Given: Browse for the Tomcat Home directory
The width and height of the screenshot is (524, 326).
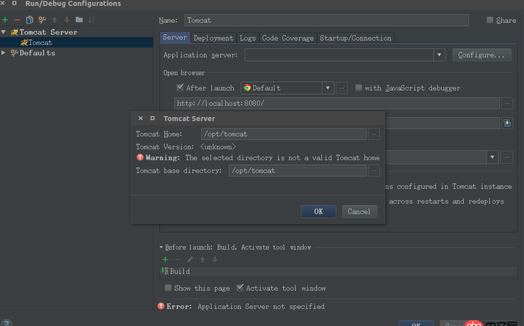Looking at the screenshot, I should coord(374,134).
